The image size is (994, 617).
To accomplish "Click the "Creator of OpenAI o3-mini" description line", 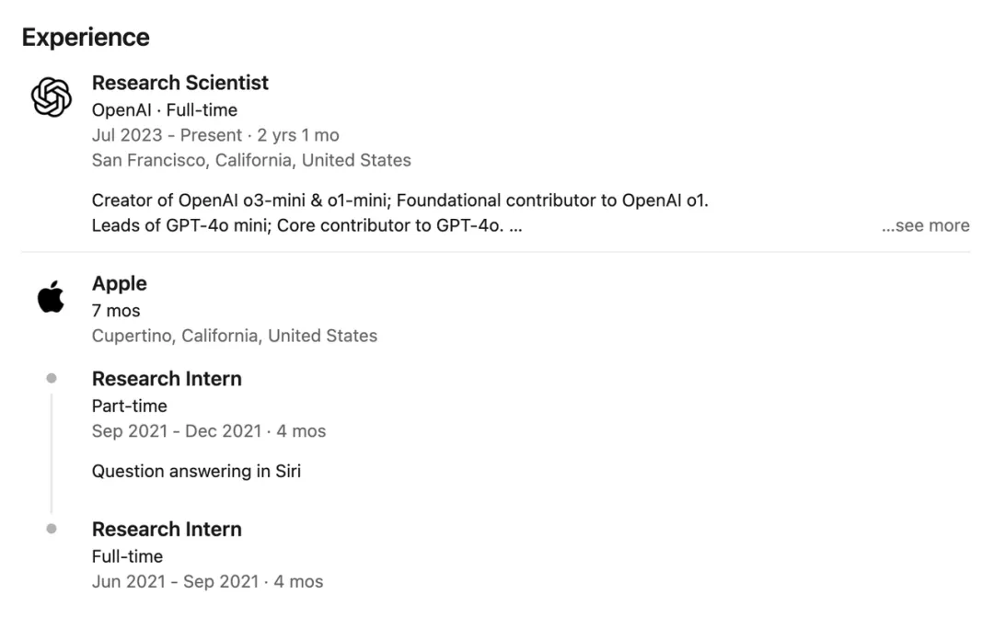I will [x=399, y=200].
